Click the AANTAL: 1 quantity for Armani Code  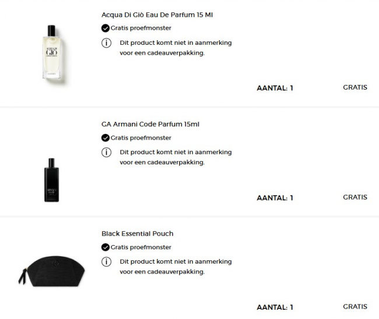275,197
